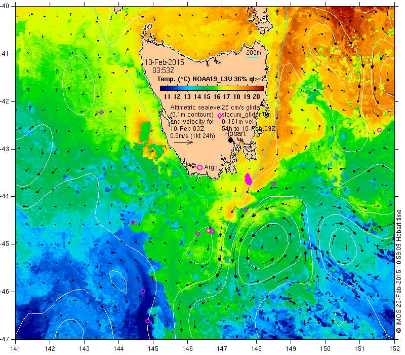Click the 0.5m/s velocity scale arrow
Viewport: 405px width, 355px height.
click(x=184, y=142)
